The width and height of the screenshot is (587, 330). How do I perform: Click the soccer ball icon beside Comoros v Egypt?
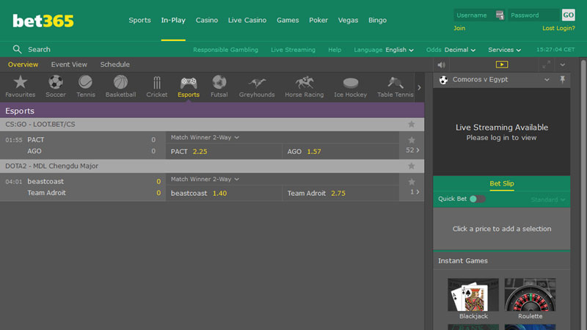443,80
